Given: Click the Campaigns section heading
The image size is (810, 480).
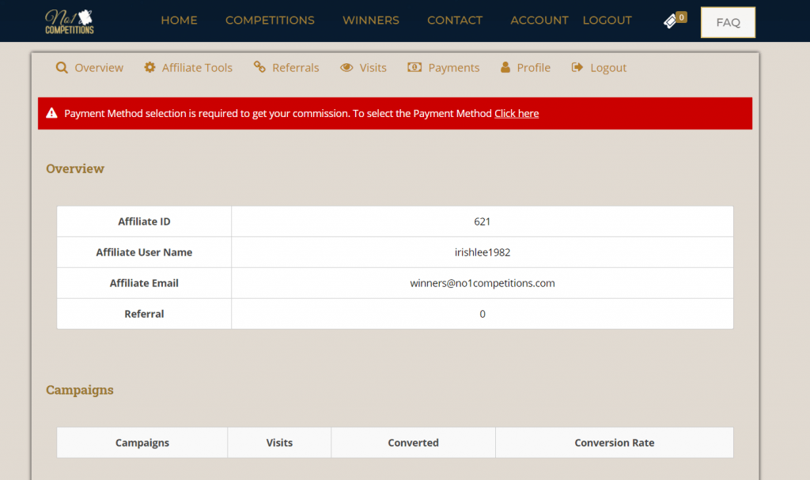Looking at the screenshot, I should pos(80,390).
